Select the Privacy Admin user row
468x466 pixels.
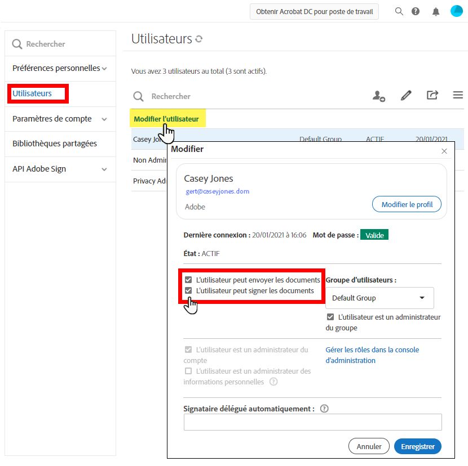149,181
